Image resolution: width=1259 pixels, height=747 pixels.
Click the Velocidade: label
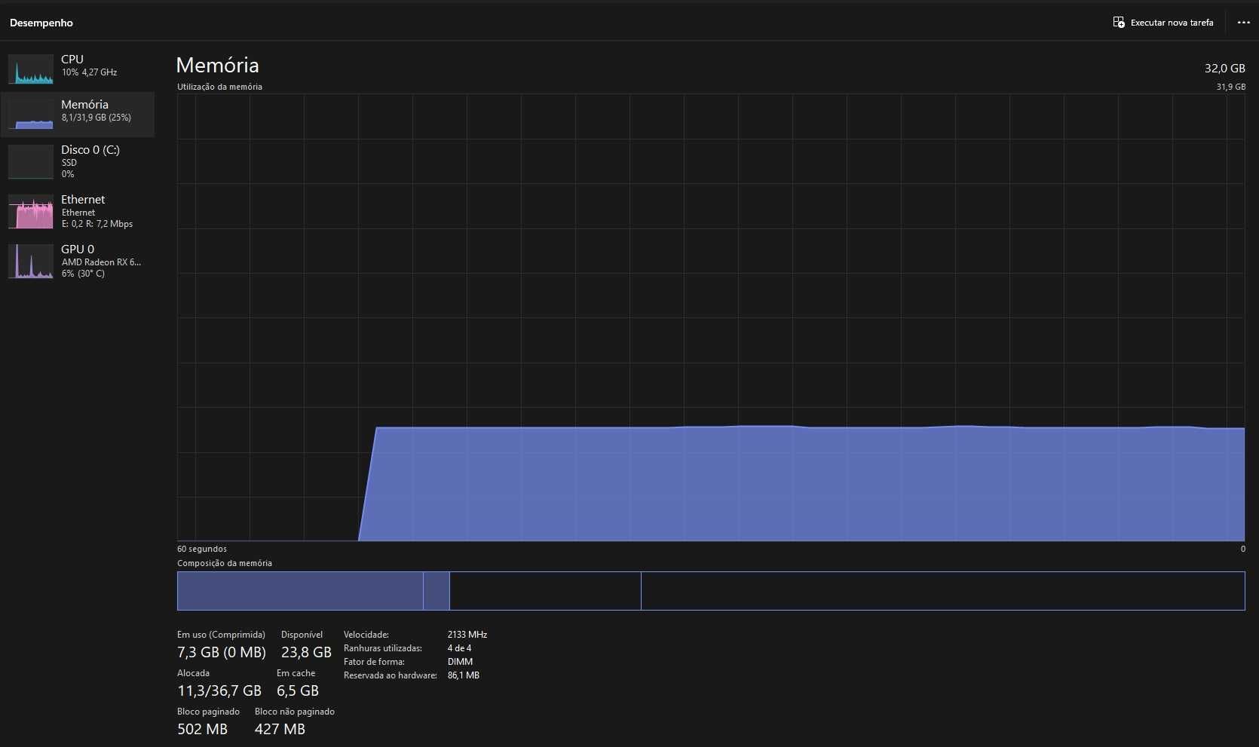[366, 635]
